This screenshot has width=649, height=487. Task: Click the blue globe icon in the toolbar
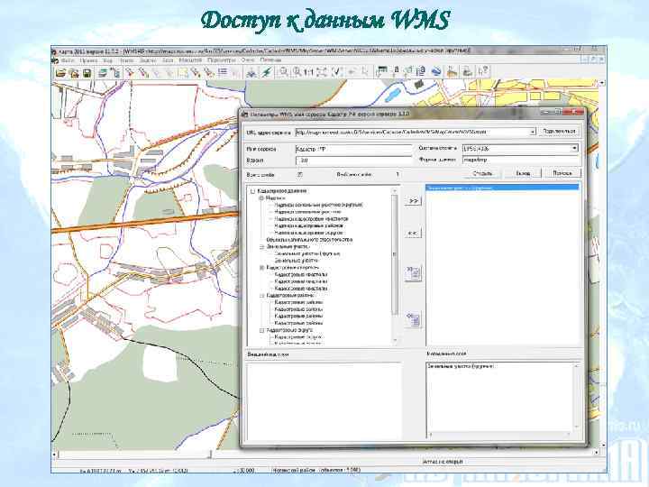pos(436,71)
